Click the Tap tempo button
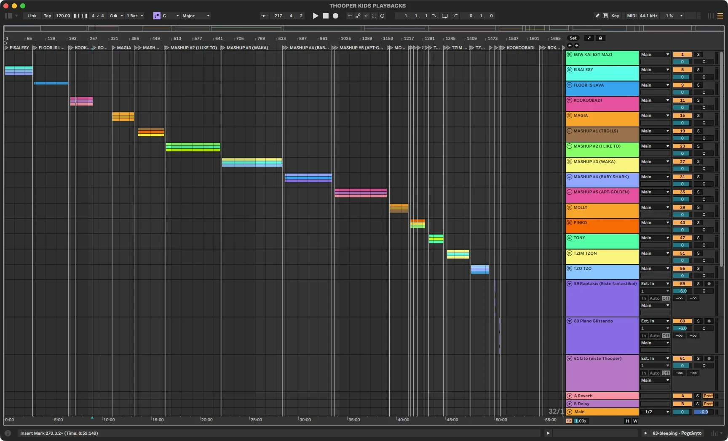Viewport: 728px width, 441px height. click(48, 16)
